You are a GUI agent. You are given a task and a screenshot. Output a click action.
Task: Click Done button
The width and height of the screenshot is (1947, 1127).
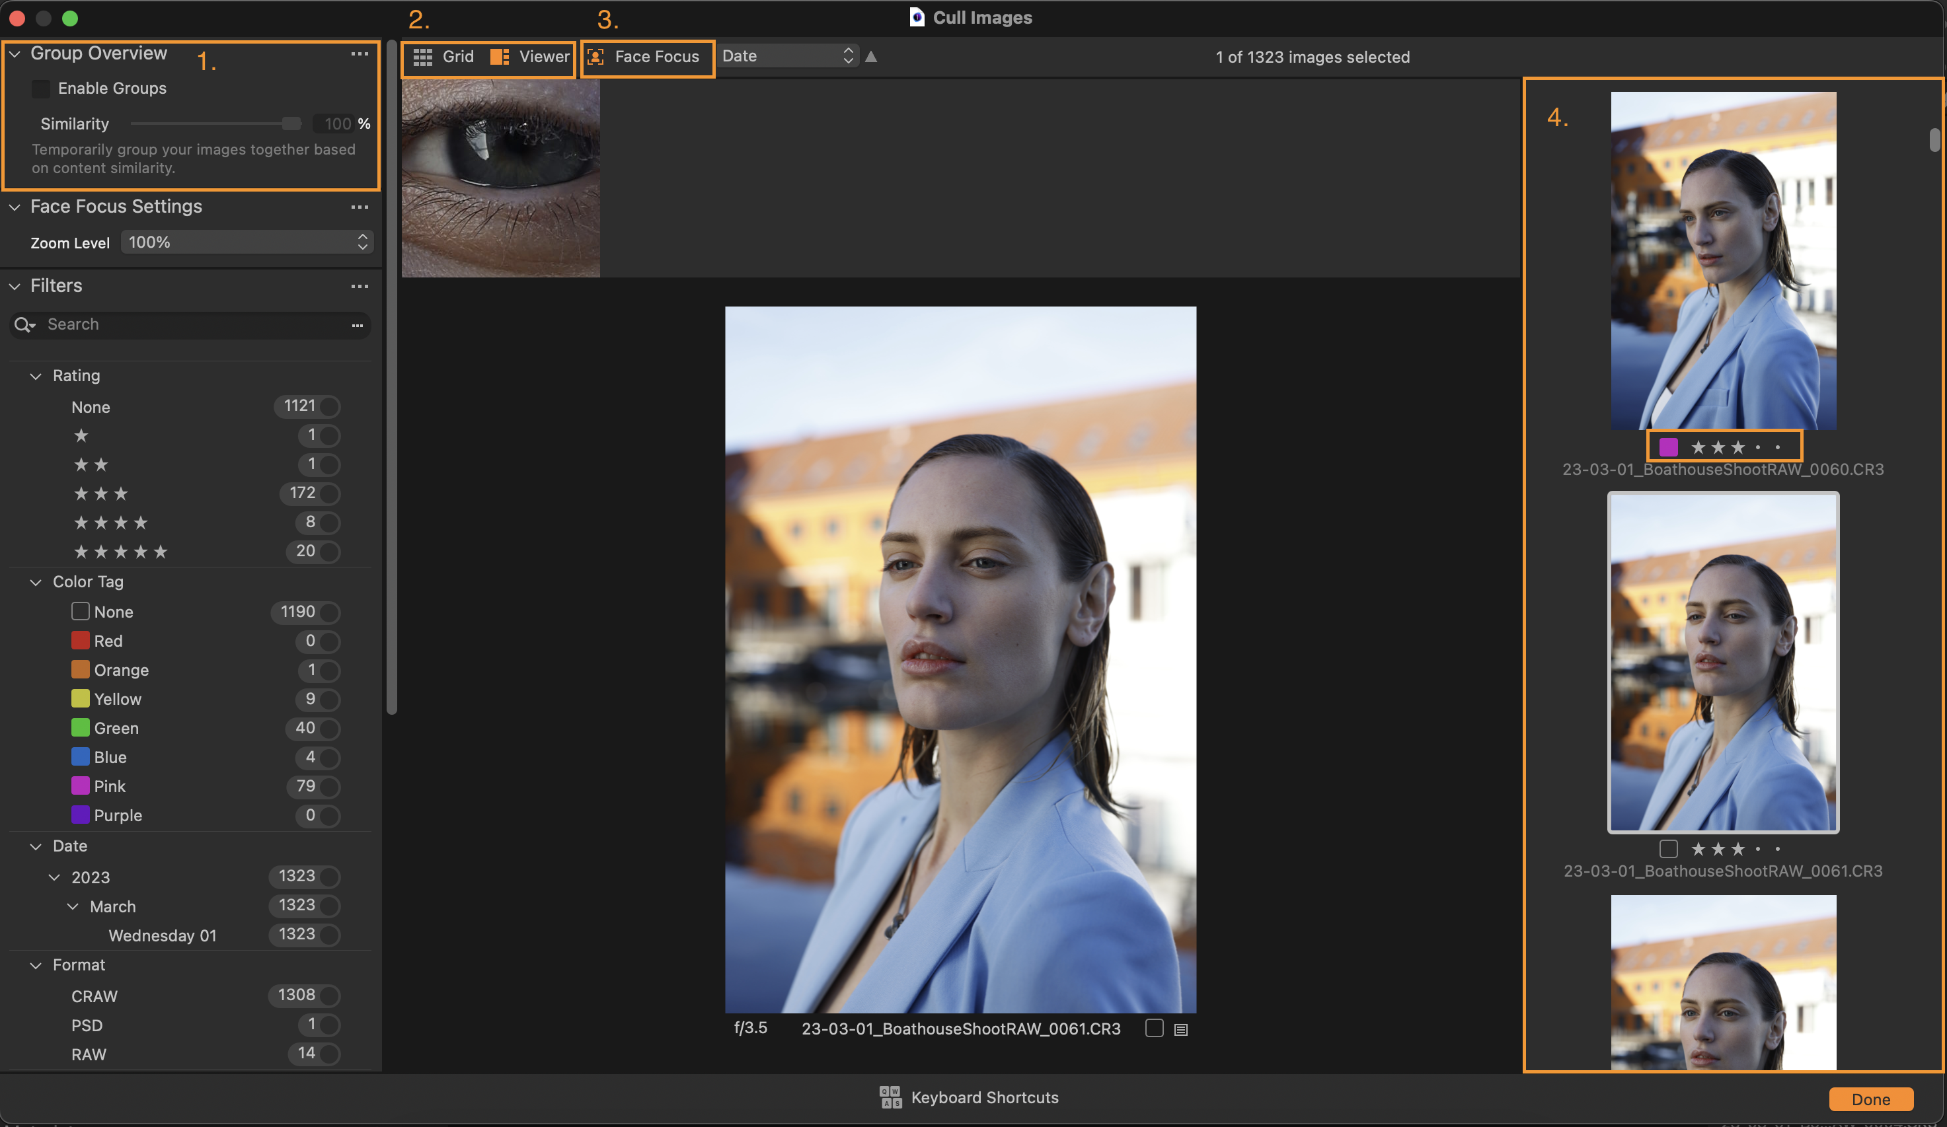coord(1870,1099)
